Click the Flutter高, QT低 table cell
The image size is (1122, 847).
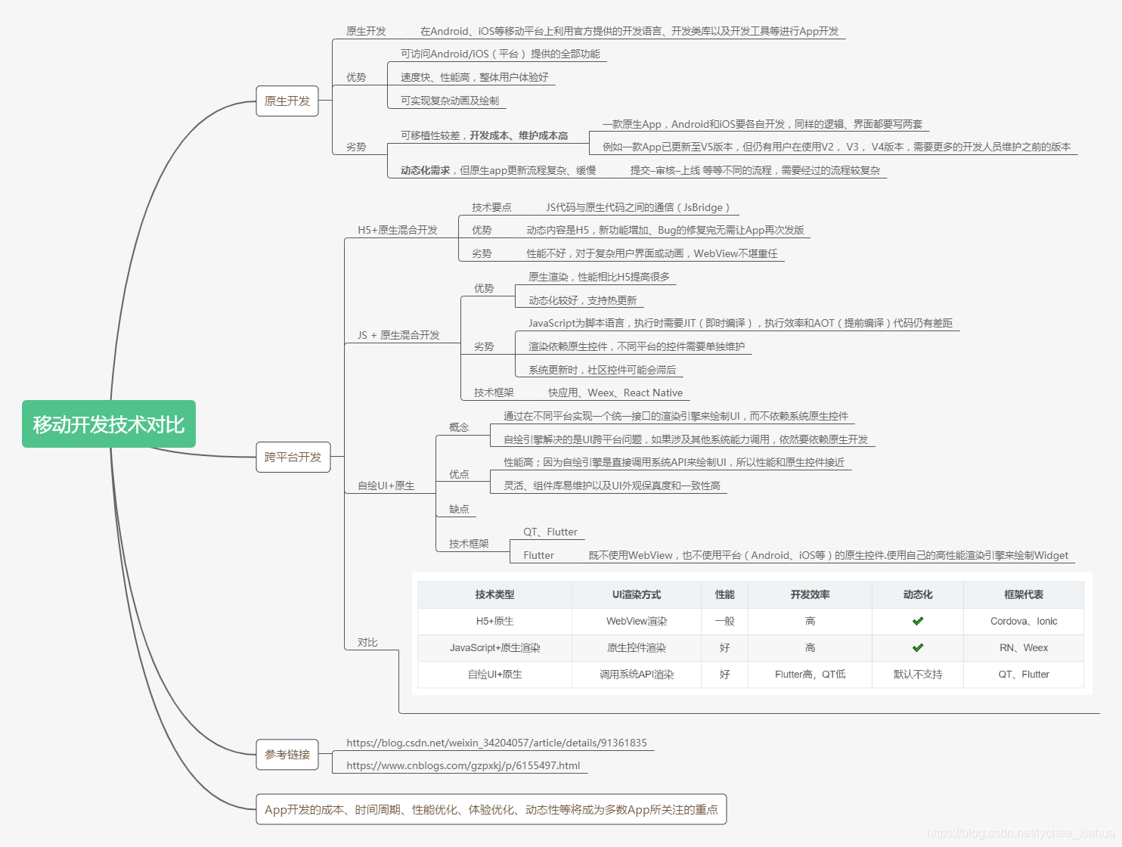(810, 674)
